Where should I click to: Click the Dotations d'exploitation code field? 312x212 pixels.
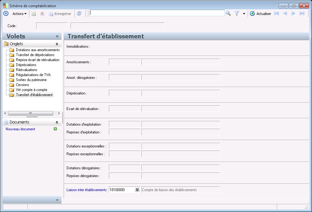125,124
